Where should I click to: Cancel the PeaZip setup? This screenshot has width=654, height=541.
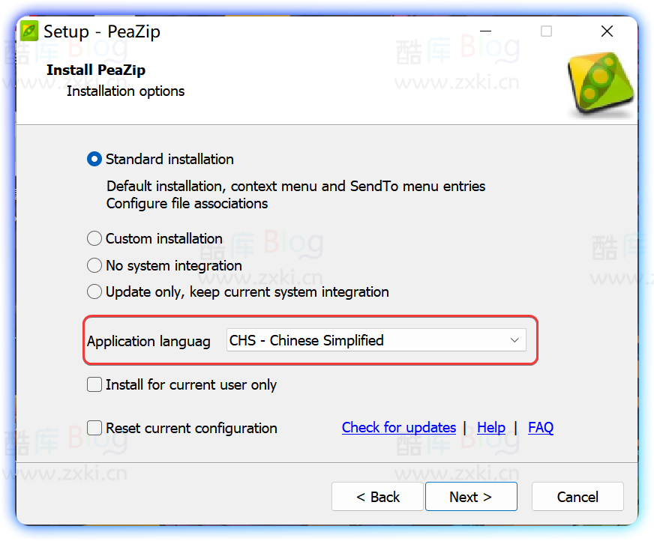577,496
